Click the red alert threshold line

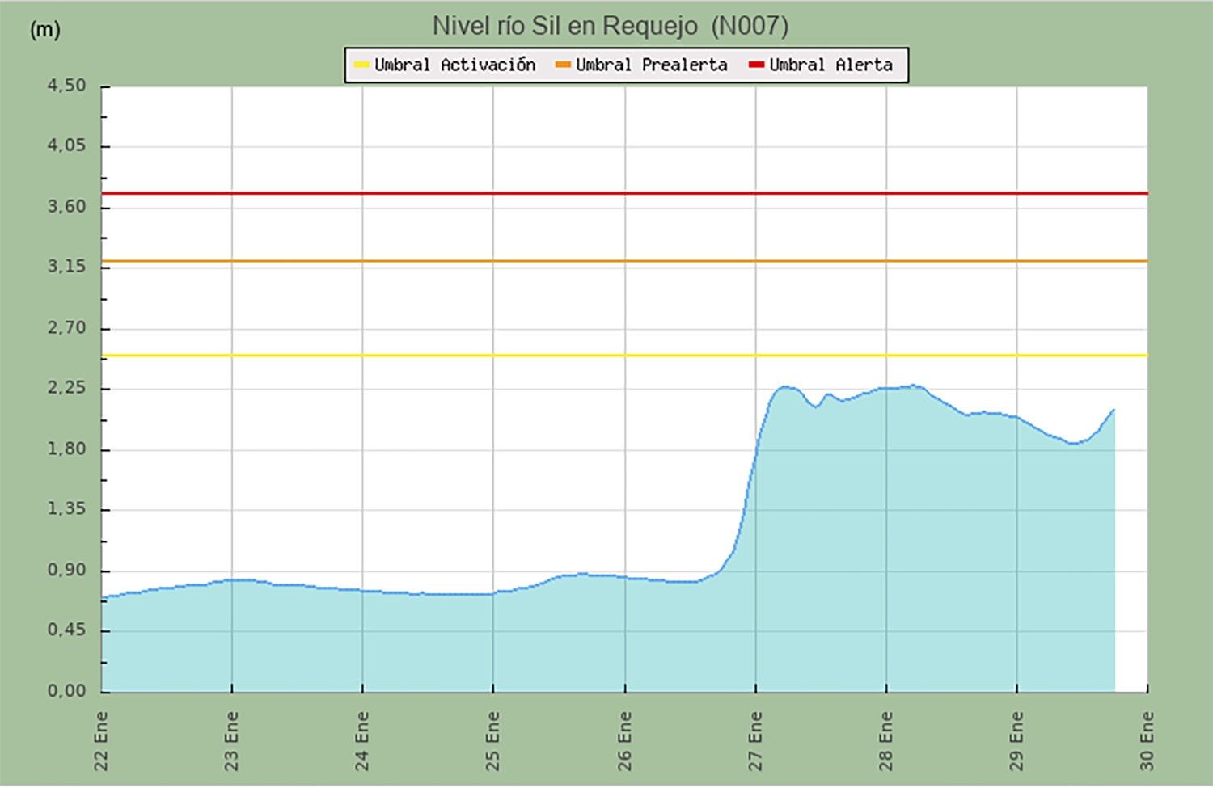coord(623,193)
